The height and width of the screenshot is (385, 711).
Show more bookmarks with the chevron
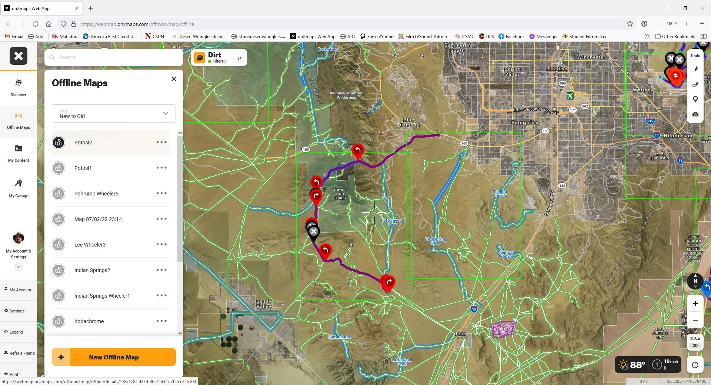click(647, 36)
